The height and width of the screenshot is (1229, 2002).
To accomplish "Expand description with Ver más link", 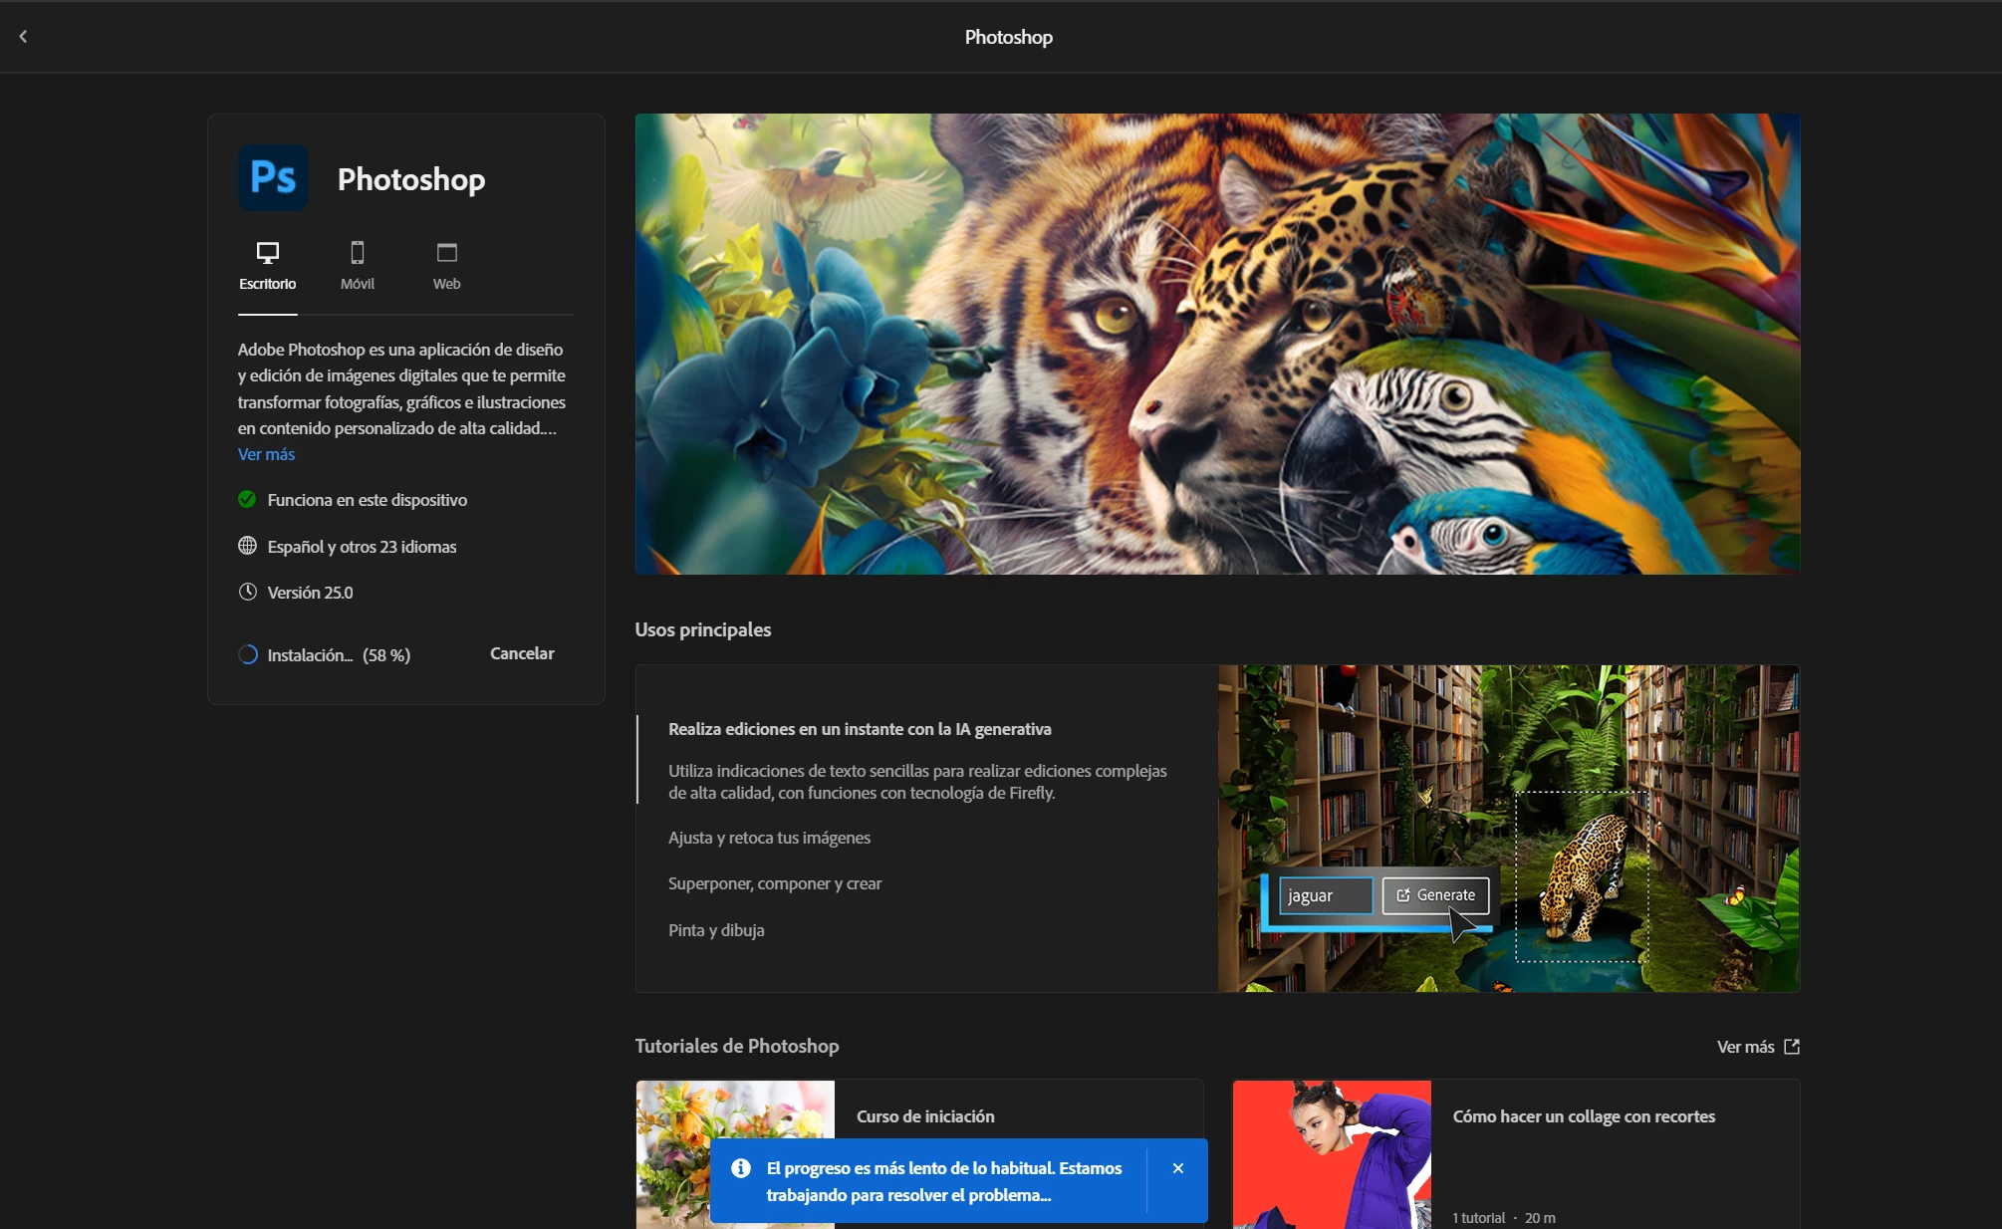I will [x=266, y=454].
